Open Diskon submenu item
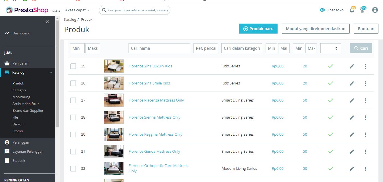Image resolution: width=383 pixels, height=182 pixels. 18,124
